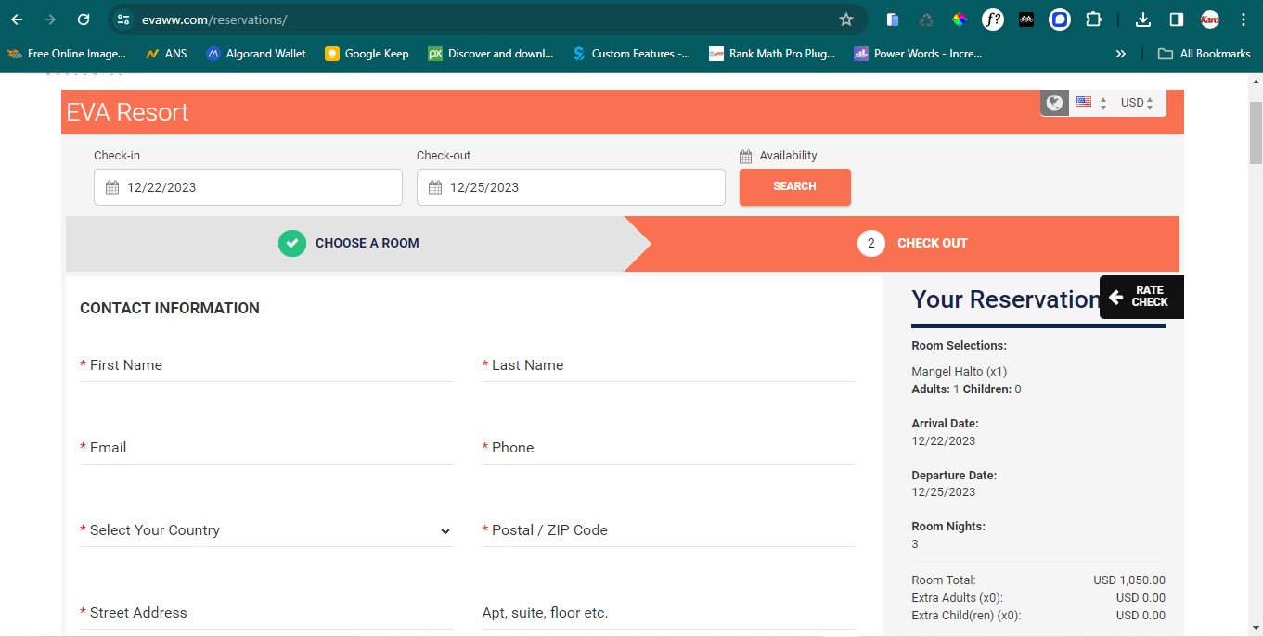Select the globe language icon
The height and width of the screenshot is (637, 1263).
[x=1054, y=102]
